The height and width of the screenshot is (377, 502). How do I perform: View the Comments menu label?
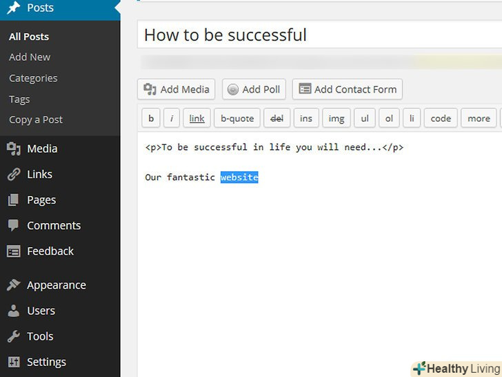pos(54,226)
